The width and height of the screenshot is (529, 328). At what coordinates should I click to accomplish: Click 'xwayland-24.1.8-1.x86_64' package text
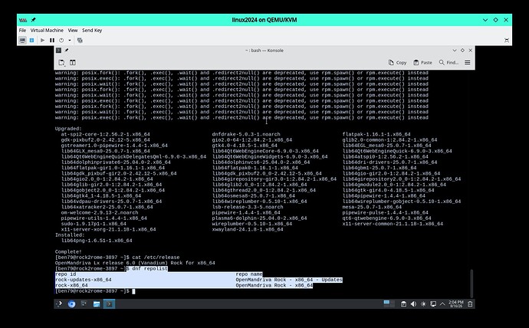coord(248,229)
